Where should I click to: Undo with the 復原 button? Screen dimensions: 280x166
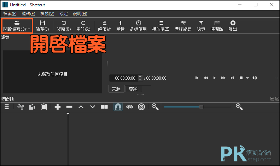point(64,26)
